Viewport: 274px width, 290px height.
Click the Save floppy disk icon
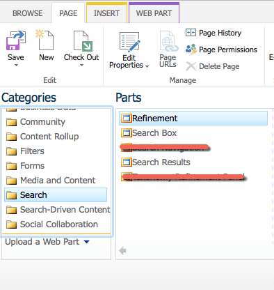(16, 40)
